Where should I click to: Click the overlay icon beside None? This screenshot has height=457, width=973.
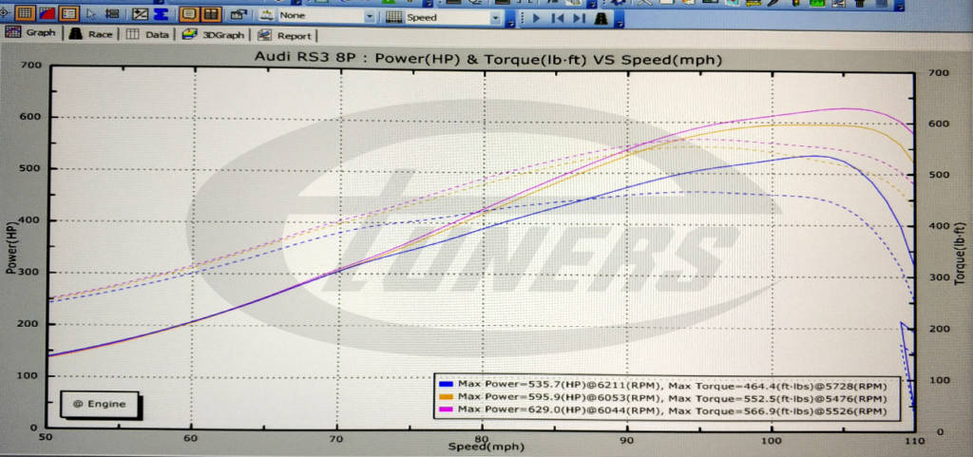coord(267,16)
